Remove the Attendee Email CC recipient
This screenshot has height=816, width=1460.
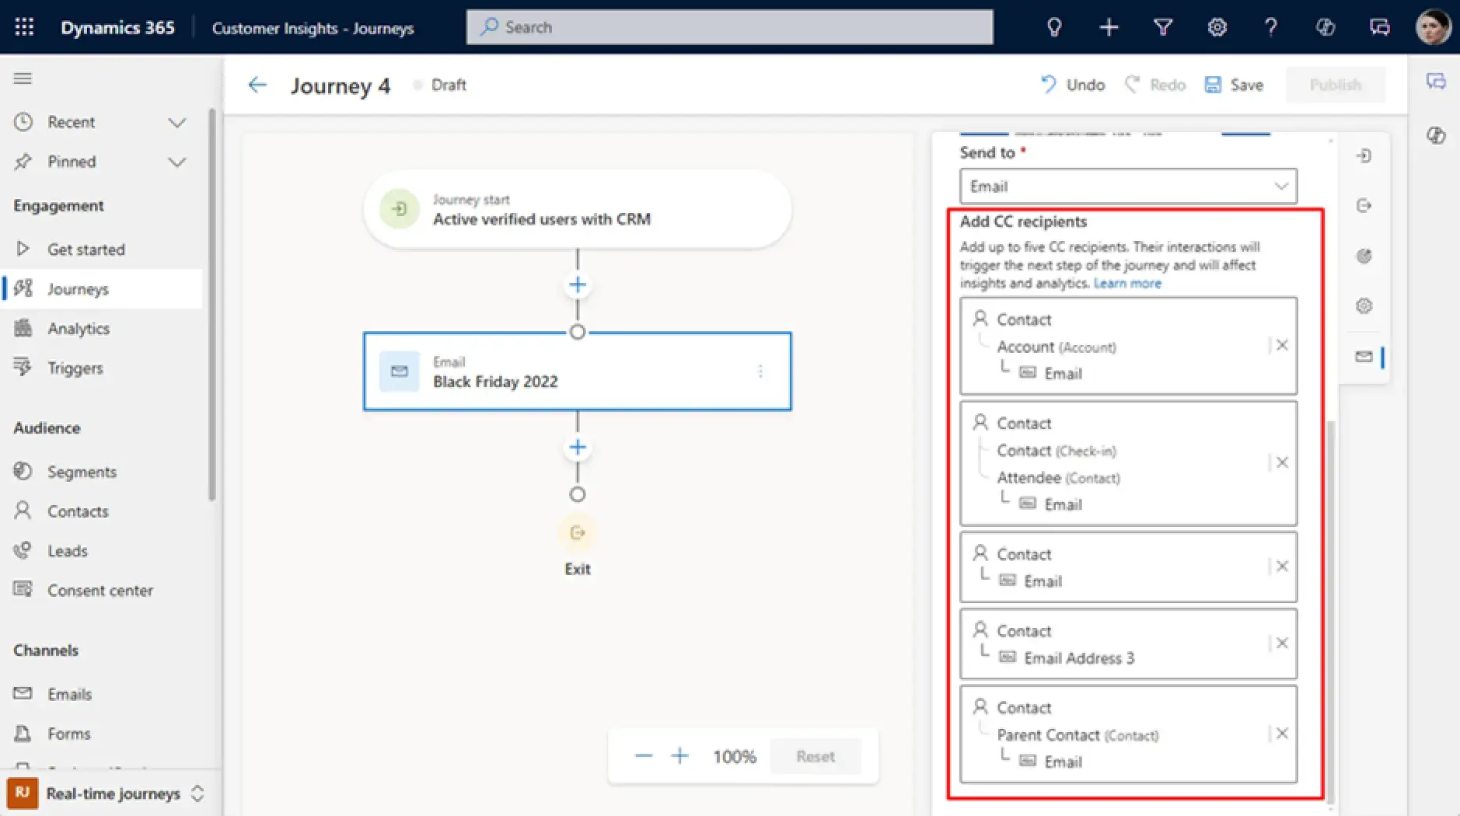pos(1282,462)
